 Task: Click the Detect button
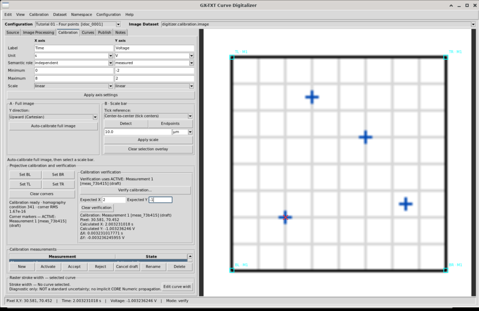[x=126, y=123]
